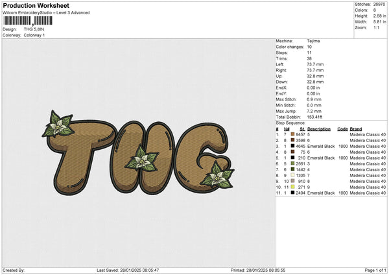This screenshot has height=275, width=389.
Task: Click the St. column header
Action: 302,129
